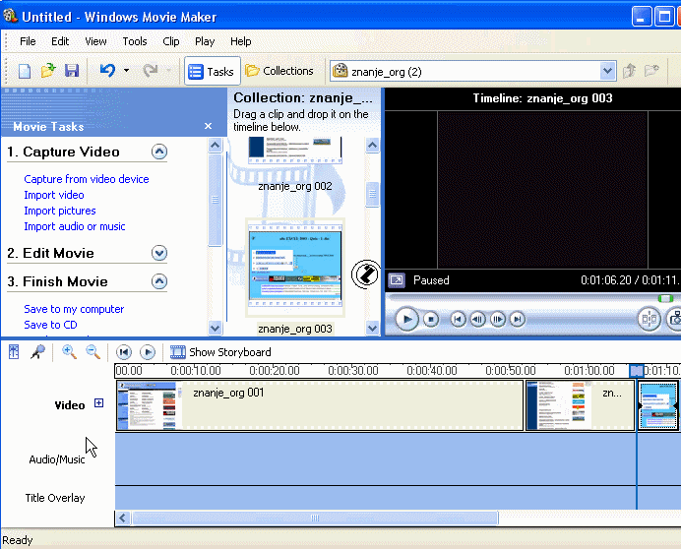Click the Save to CD link
This screenshot has height=549, width=681.
(x=50, y=325)
